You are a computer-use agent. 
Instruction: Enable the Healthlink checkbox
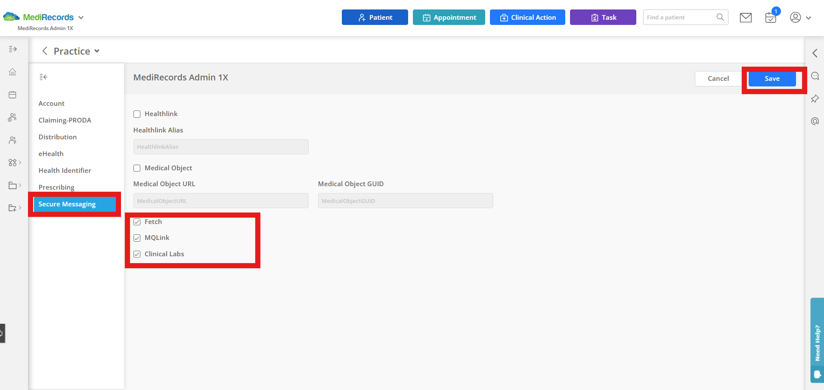pyautogui.click(x=137, y=114)
